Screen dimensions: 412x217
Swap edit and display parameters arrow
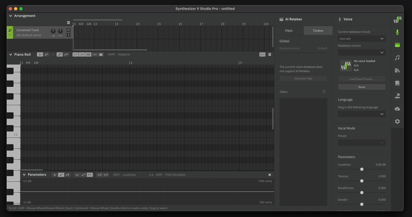[151, 175]
